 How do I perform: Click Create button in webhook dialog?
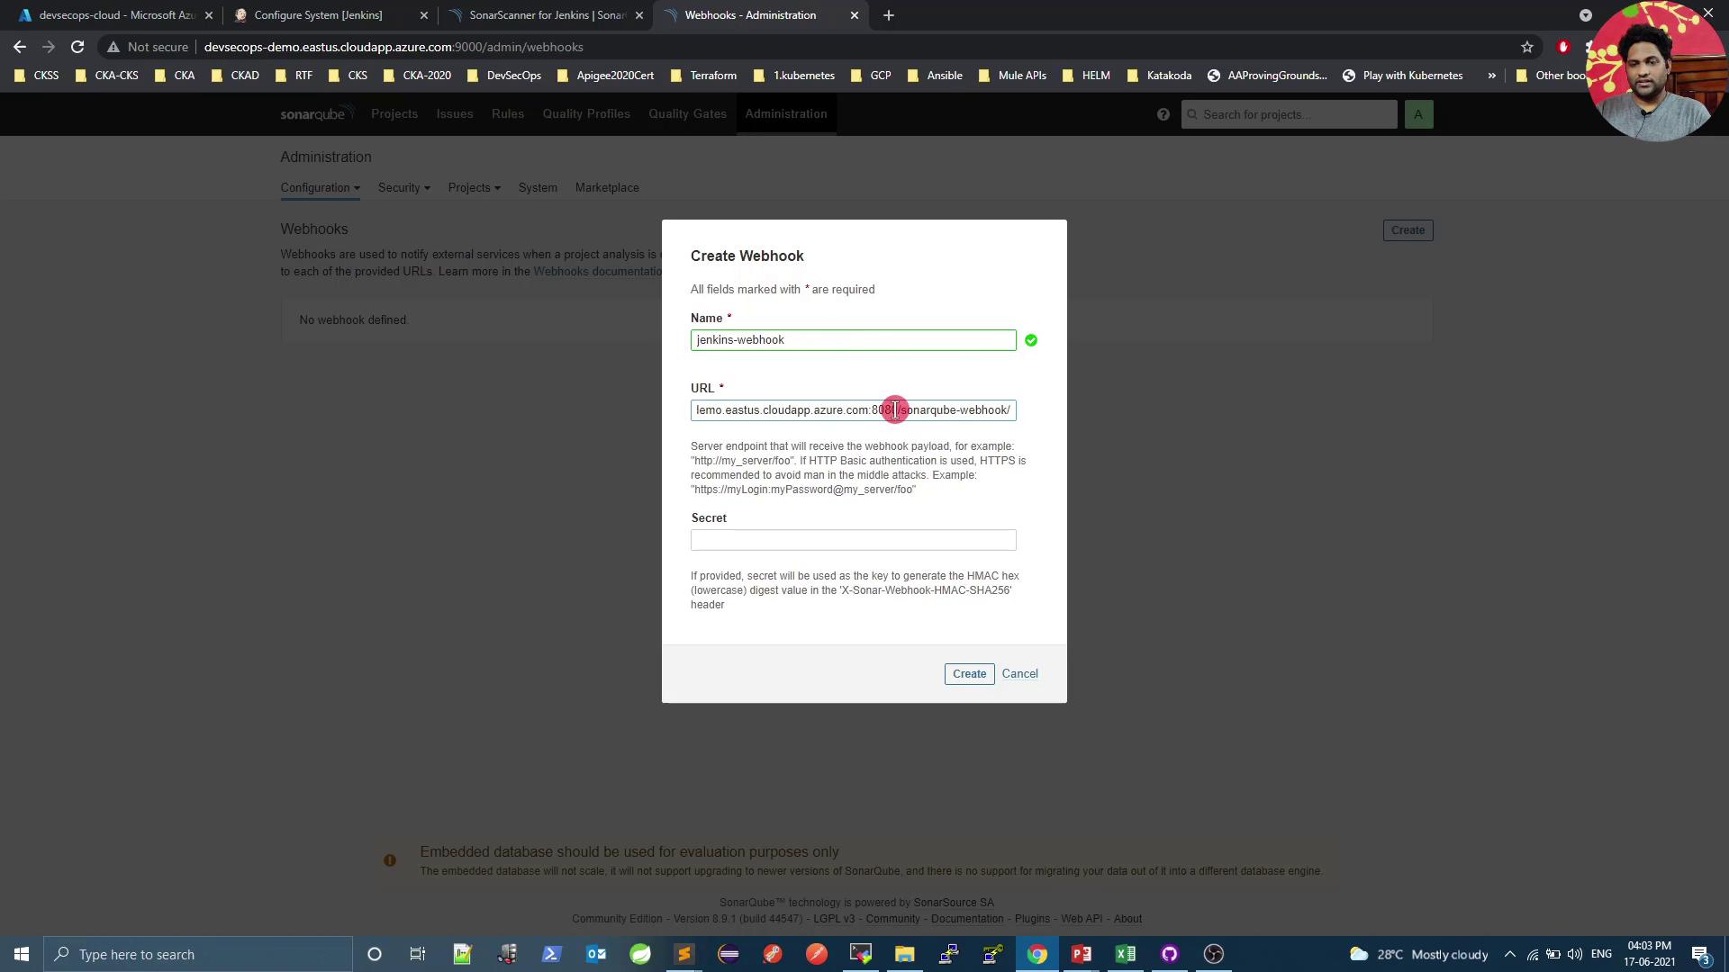(969, 673)
